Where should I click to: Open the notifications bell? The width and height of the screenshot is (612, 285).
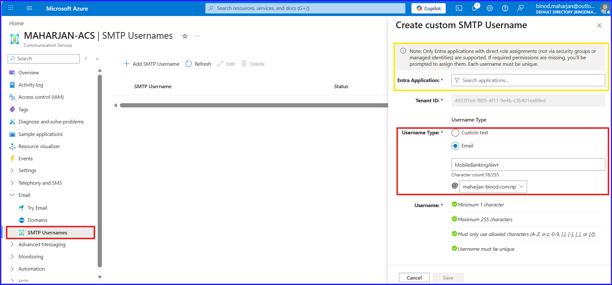pos(475,8)
